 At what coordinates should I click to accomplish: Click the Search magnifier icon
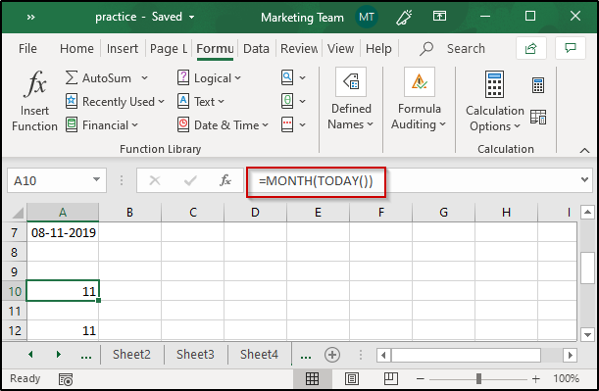pos(426,48)
